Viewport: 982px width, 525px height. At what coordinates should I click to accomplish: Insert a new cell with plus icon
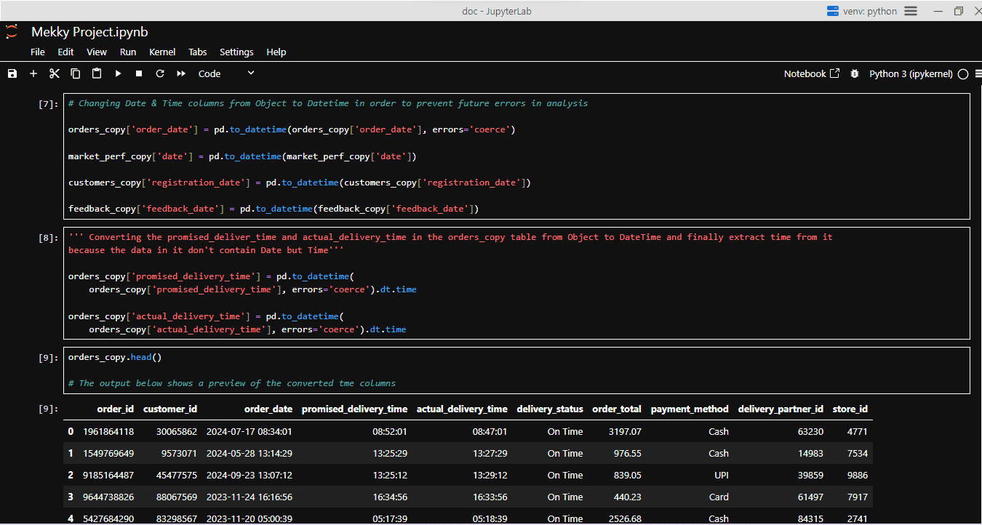pyautogui.click(x=33, y=73)
